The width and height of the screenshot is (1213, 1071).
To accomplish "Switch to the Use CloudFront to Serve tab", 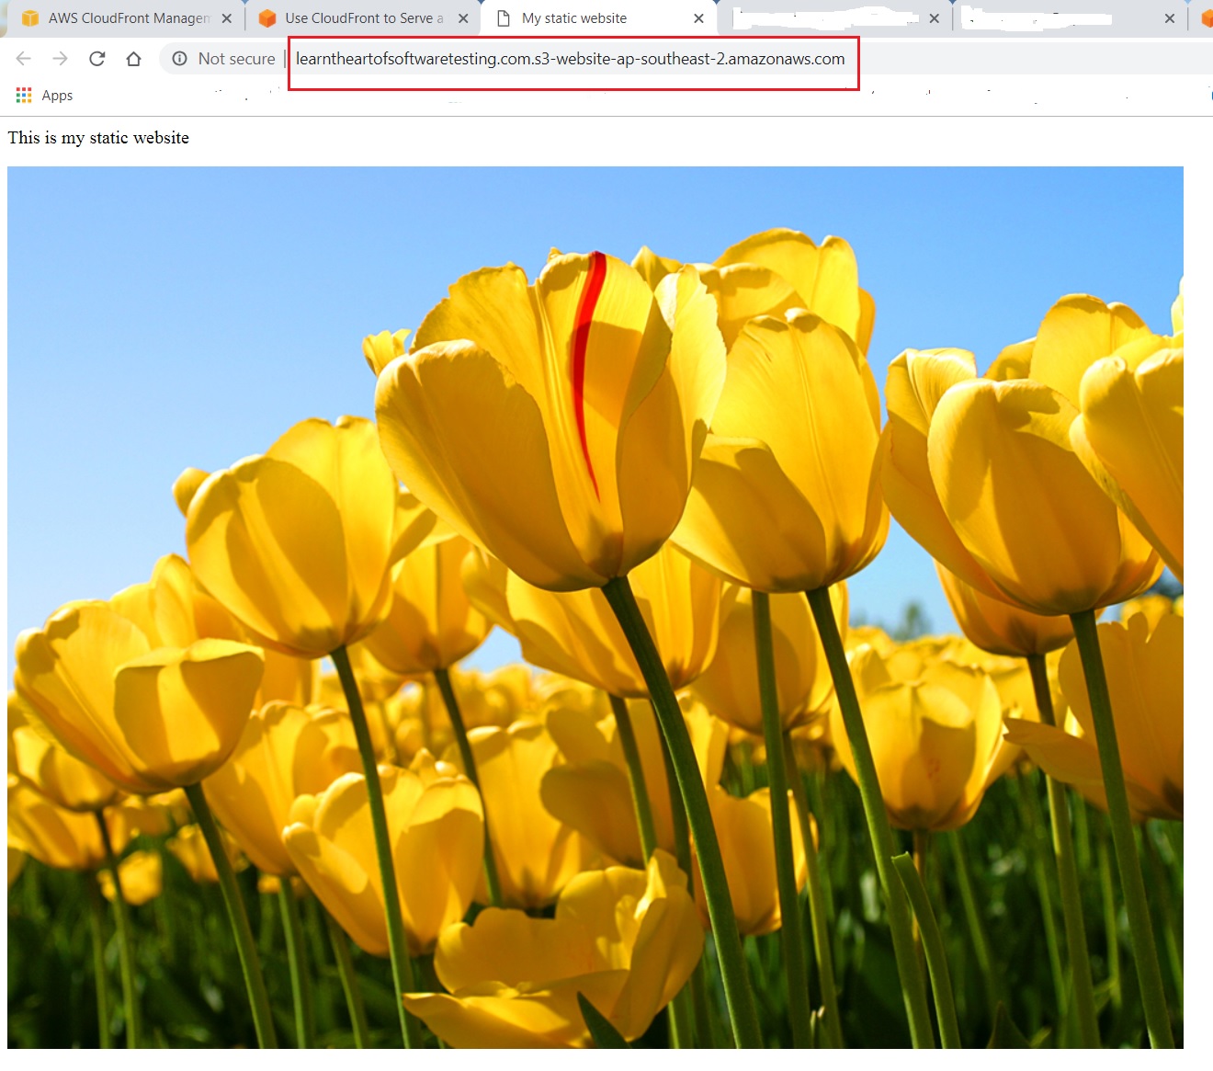I will point(364,18).
